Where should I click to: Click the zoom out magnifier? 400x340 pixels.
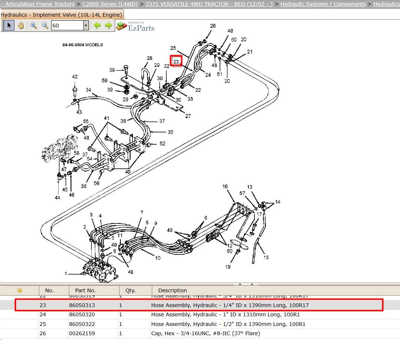click(x=45, y=26)
